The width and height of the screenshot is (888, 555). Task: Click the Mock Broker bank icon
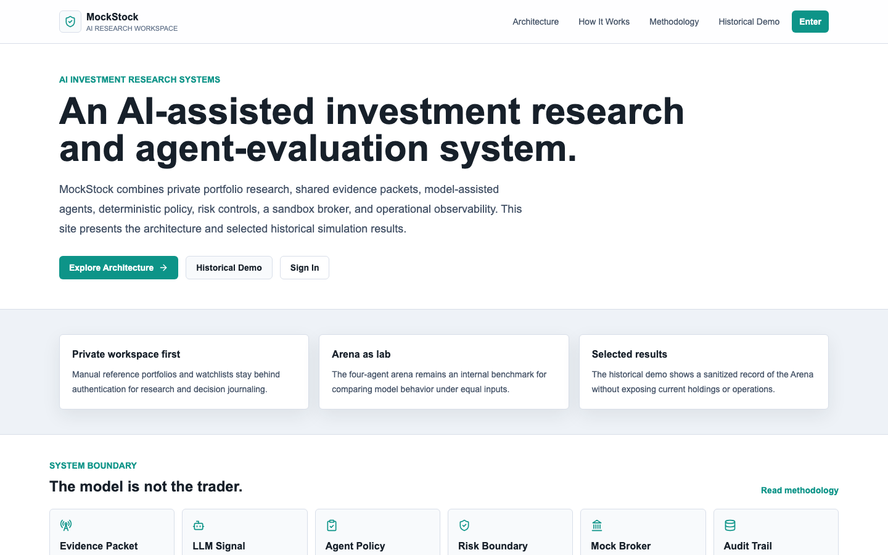point(597,525)
